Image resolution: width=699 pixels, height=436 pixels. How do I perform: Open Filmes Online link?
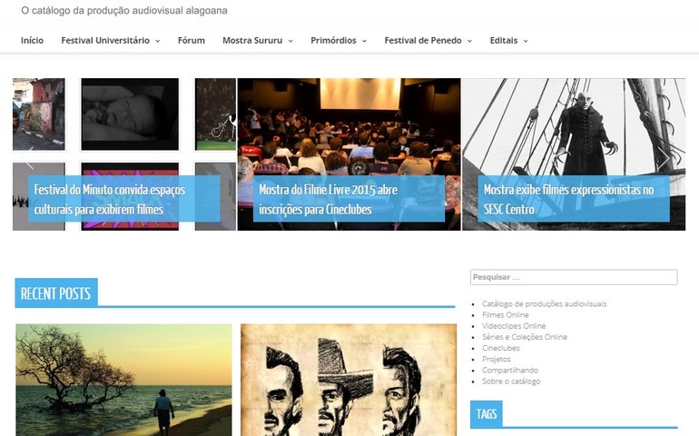(505, 315)
